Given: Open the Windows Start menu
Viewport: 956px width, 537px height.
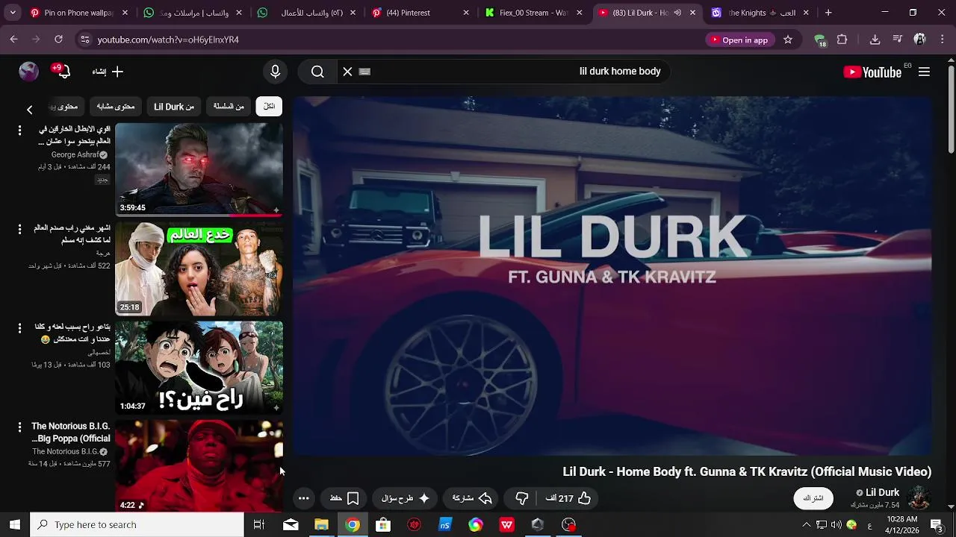Looking at the screenshot, I should [14, 524].
